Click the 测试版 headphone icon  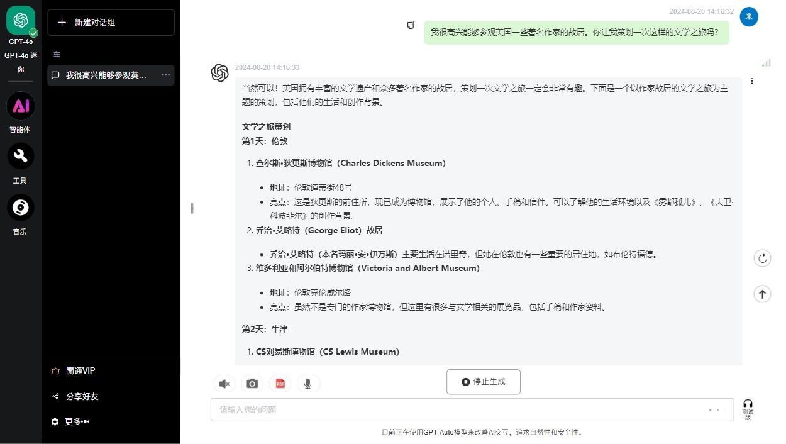(x=748, y=409)
